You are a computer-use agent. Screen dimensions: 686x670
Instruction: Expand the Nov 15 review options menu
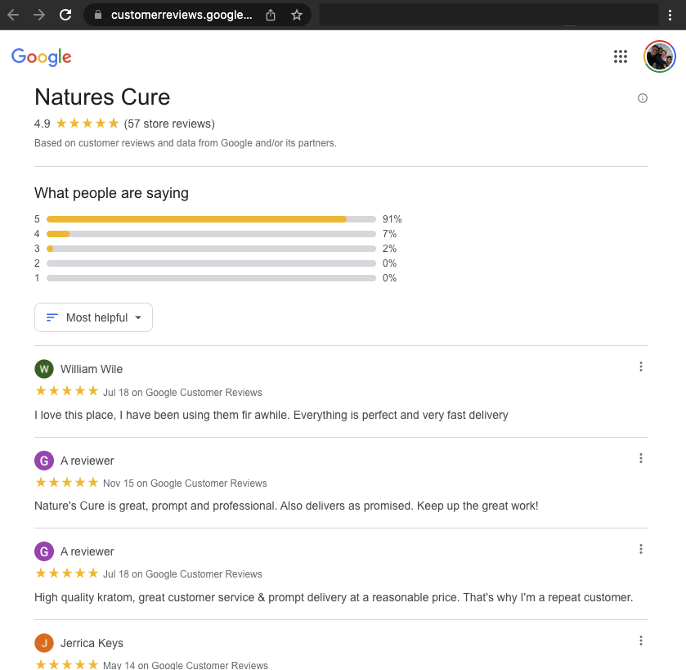(x=641, y=457)
